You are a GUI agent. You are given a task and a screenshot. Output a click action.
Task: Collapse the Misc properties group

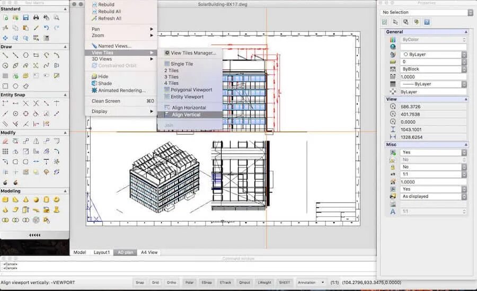[x=466, y=145]
